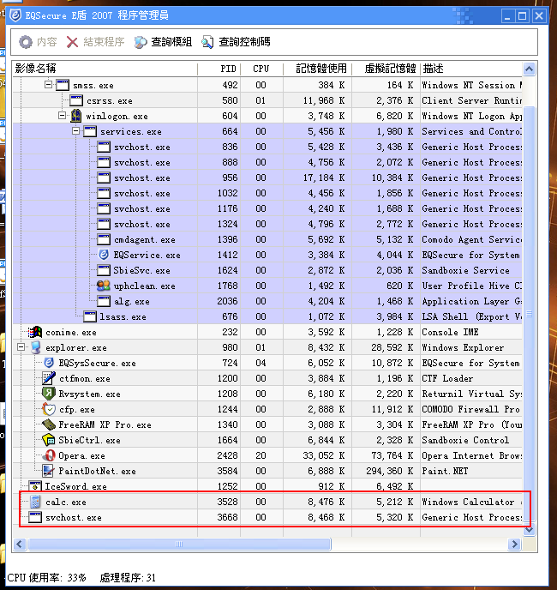Screen dimensions: 557x590
Task: Click the '294,360 K' virtual memory value
Action: pyautogui.click(x=390, y=471)
